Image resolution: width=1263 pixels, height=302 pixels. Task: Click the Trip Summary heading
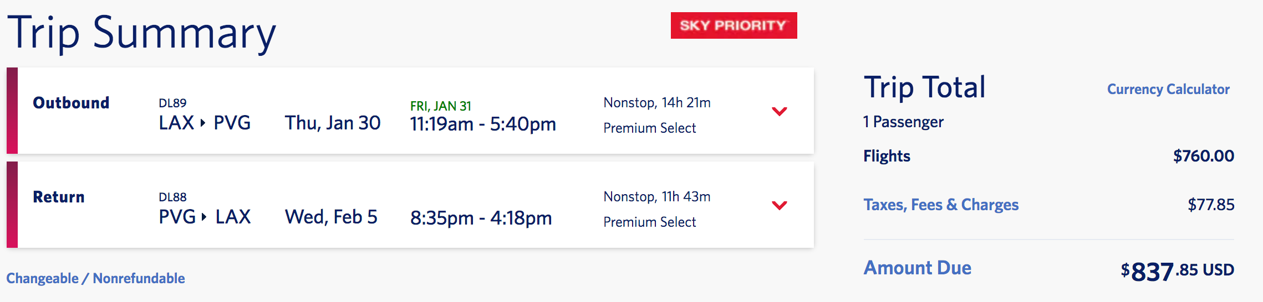pyautogui.click(x=141, y=33)
